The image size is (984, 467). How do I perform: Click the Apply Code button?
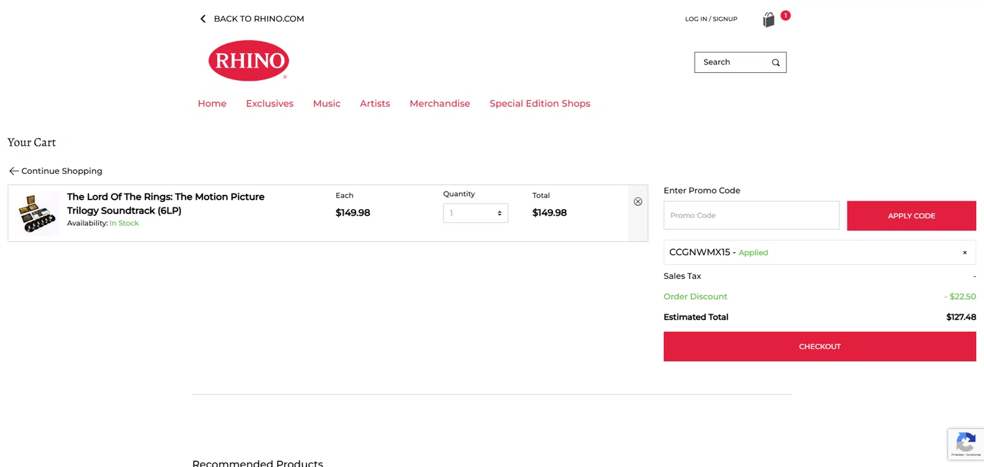click(x=911, y=216)
